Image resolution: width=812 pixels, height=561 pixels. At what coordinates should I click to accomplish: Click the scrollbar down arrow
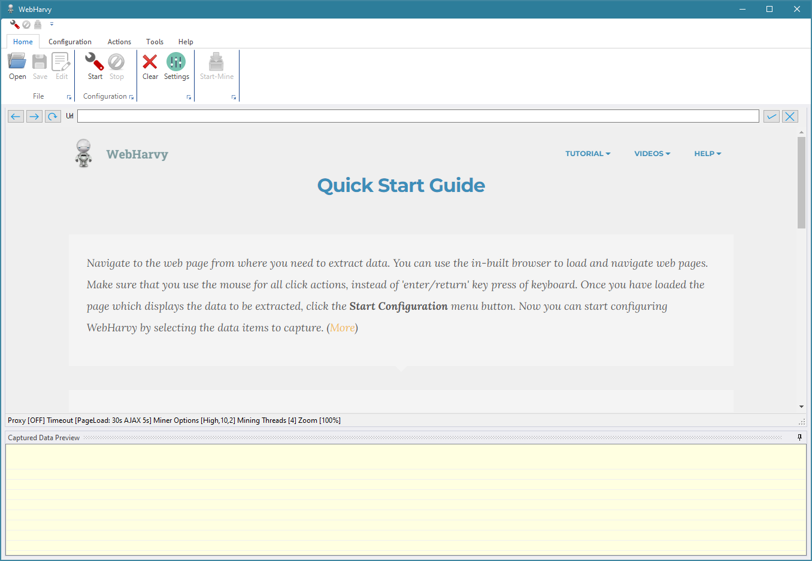click(801, 407)
